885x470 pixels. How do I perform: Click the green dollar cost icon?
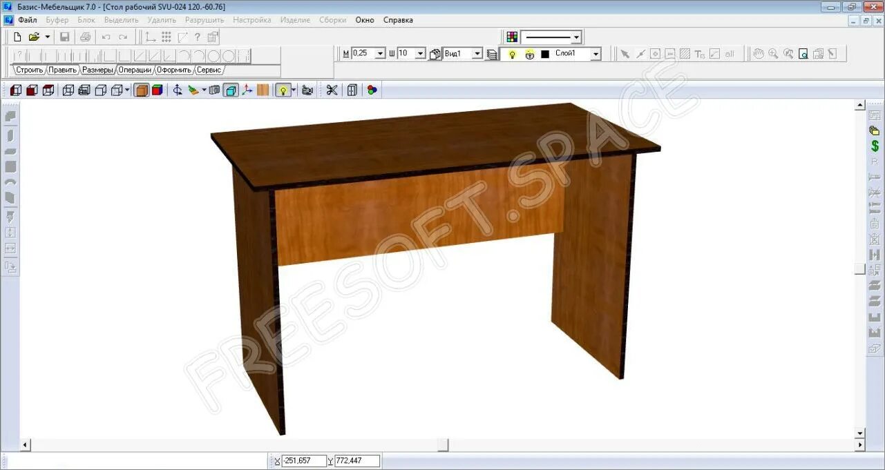click(875, 146)
